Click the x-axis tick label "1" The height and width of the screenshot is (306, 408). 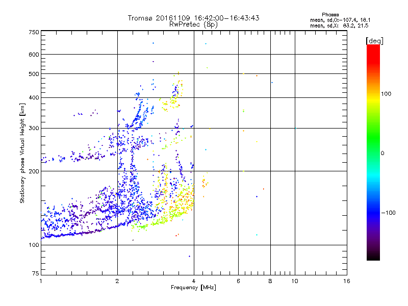click(x=41, y=281)
